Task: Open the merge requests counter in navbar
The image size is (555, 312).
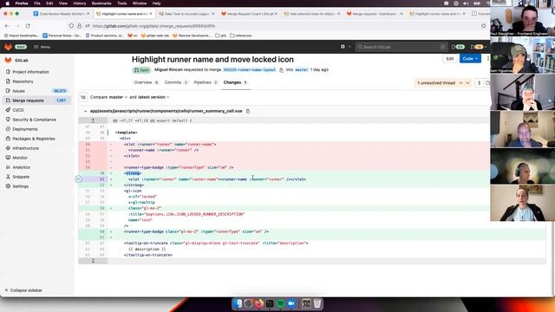Action: point(477,47)
